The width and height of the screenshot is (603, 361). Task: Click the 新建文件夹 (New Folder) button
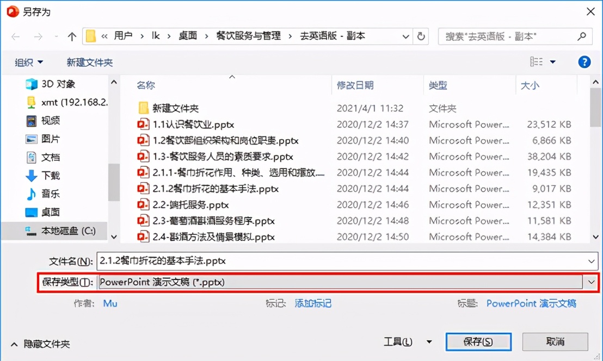[x=89, y=62]
